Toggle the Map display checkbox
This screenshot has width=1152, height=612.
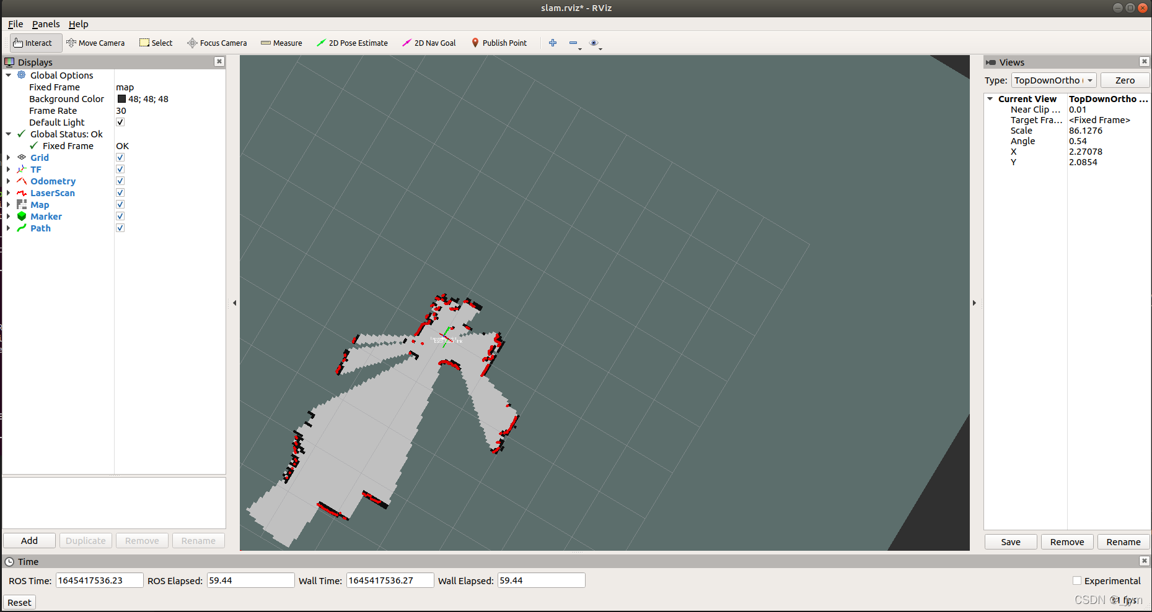[x=120, y=204]
